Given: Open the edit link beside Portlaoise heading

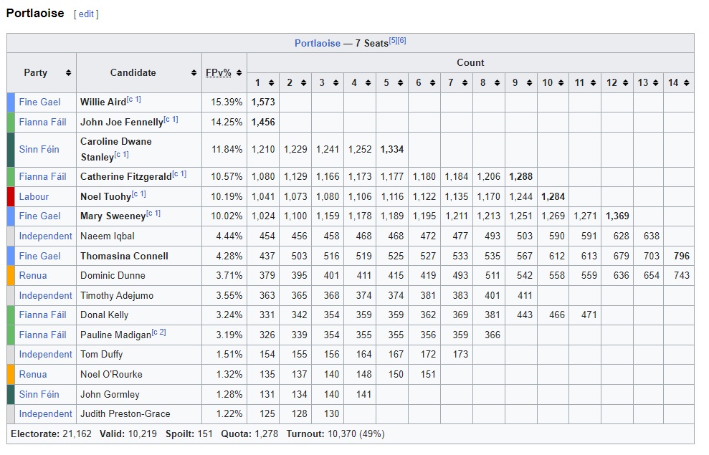Looking at the screenshot, I should click(86, 14).
